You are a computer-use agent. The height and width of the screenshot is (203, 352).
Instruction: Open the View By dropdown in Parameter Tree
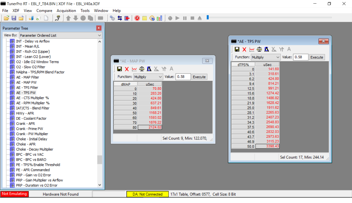pos(61,35)
